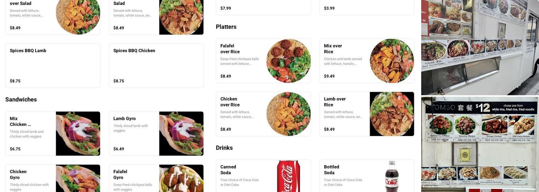Choose the Chicken over Rice platter image
The image size is (539, 192).
(288, 114)
